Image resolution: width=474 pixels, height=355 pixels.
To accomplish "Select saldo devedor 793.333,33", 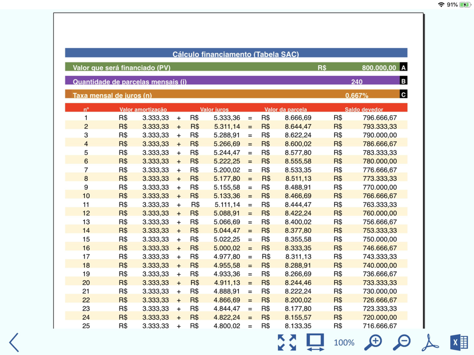I will (380, 126).
